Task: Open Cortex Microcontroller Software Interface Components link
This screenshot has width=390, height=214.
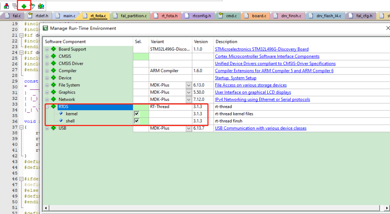Action: tap(267, 56)
